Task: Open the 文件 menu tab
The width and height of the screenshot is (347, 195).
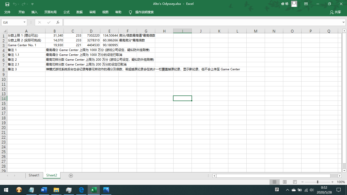Action: (x=7, y=12)
